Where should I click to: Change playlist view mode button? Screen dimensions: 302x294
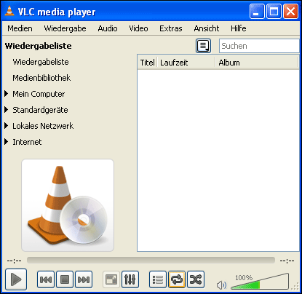coord(203,46)
